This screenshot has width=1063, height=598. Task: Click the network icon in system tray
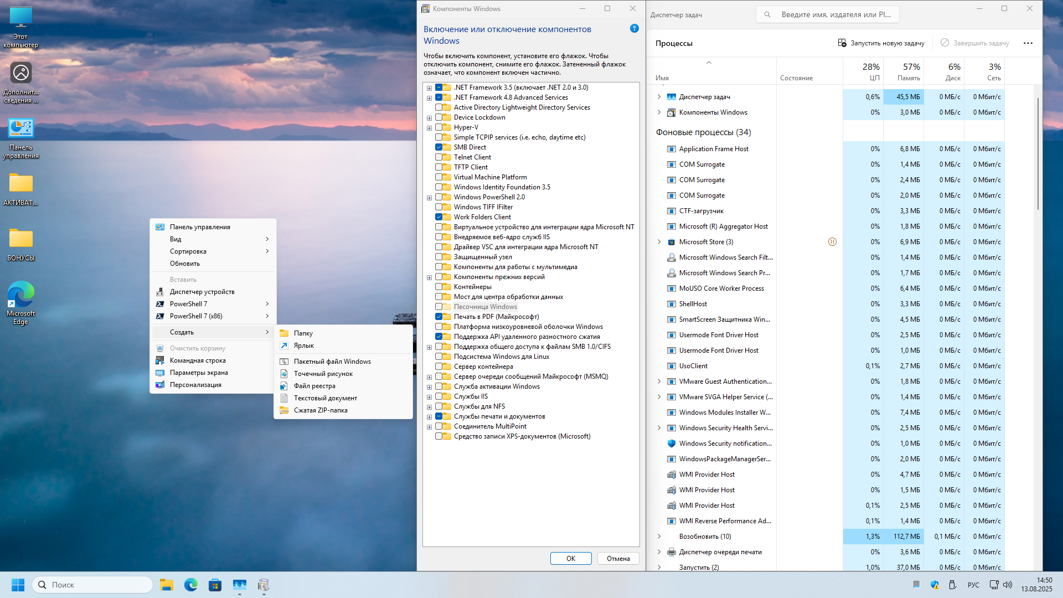994,585
